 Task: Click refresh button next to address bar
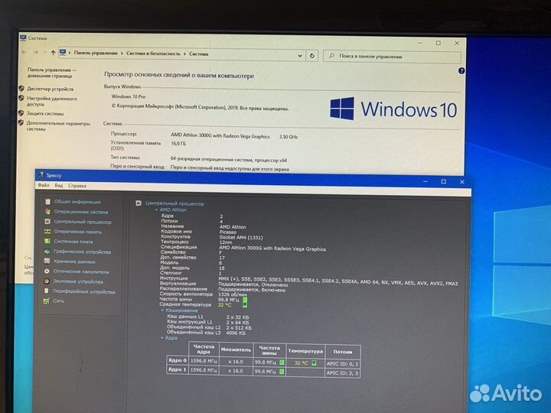pyautogui.click(x=312, y=54)
